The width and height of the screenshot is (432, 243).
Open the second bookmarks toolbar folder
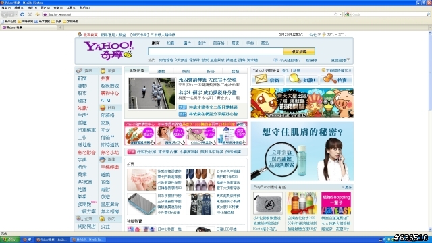pos(26,21)
